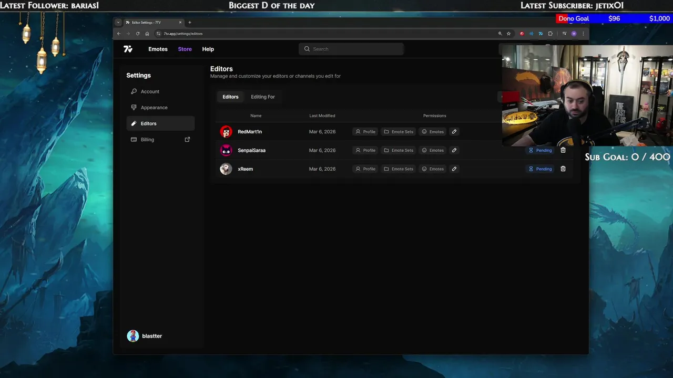The image size is (673, 378).
Task: Click SenpaiSaraa's Emote Sets permission
Action: point(399,150)
